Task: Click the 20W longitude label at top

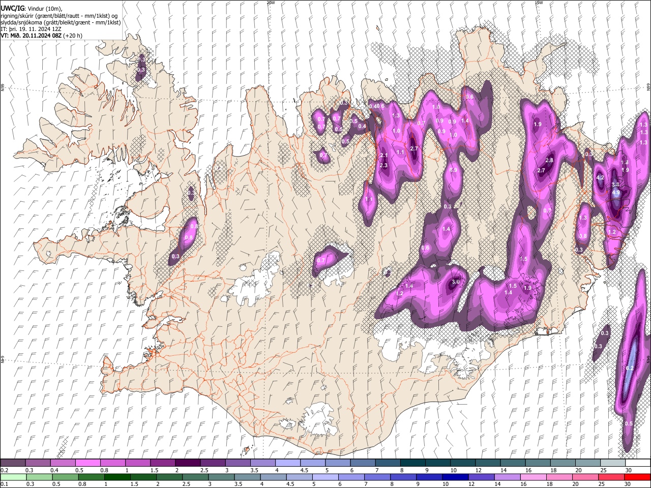Action: coord(271,3)
